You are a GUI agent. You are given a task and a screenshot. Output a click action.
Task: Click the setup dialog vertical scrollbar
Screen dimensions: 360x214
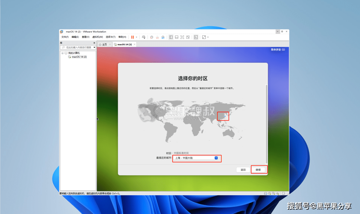pyautogui.click(x=266, y=124)
